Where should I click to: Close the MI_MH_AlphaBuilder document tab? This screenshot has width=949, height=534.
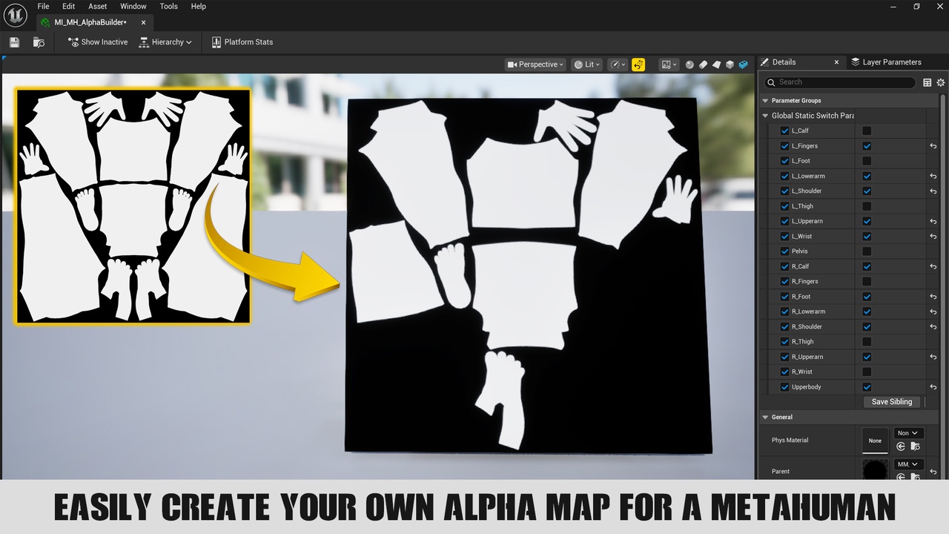pyautogui.click(x=144, y=22)
